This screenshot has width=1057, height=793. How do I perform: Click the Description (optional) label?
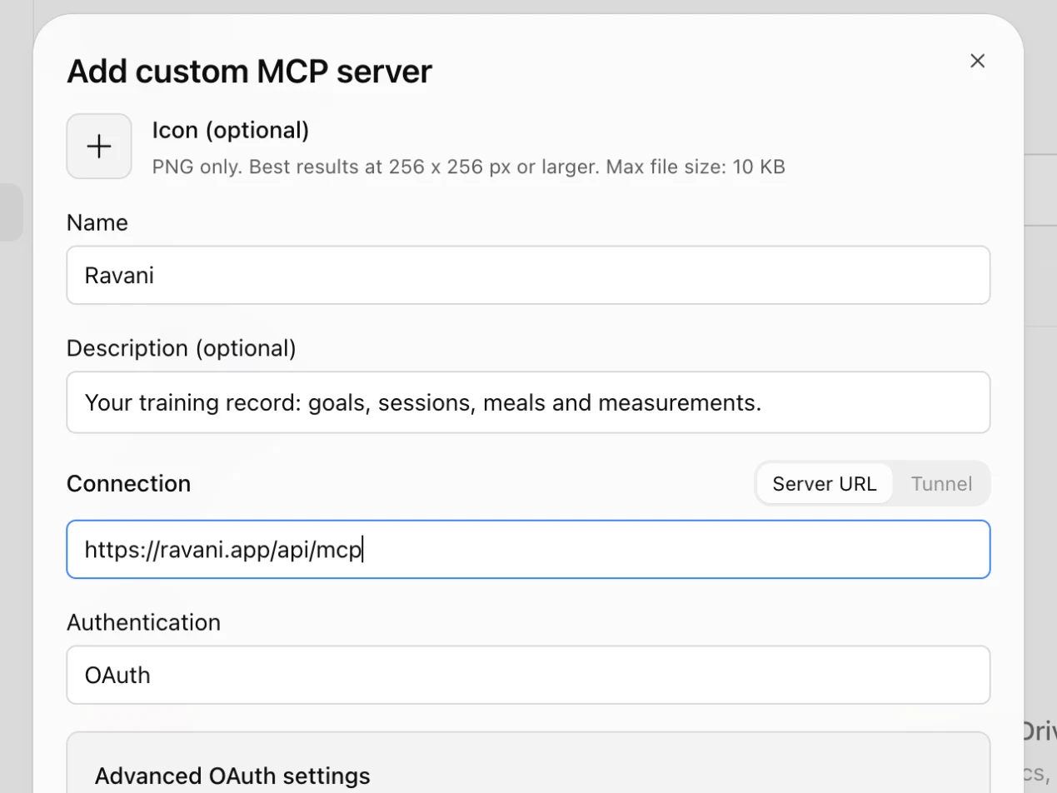(182, 348)
